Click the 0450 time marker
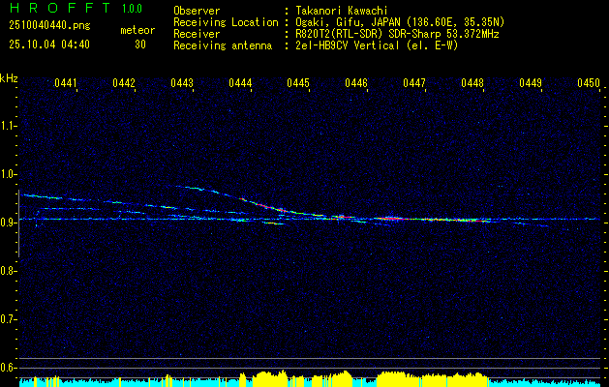Viewport: 609px width, 387px height. pyautogui.click(x=589, y=84)
